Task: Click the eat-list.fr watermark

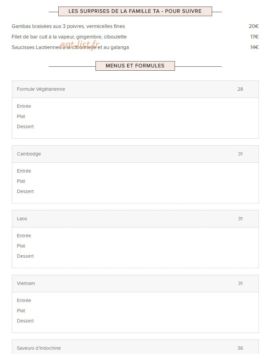Action: pos(80,45)
